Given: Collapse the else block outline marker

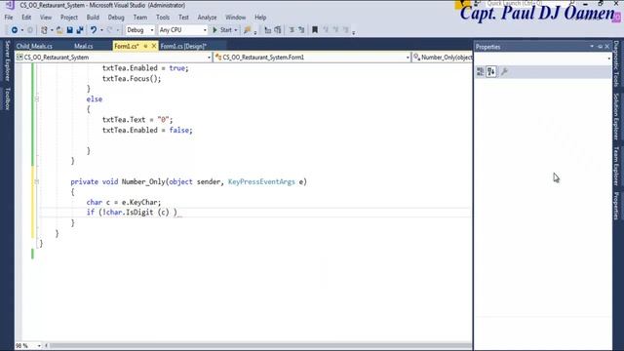Looking at the screenshot, I should (x=37, y=98).
